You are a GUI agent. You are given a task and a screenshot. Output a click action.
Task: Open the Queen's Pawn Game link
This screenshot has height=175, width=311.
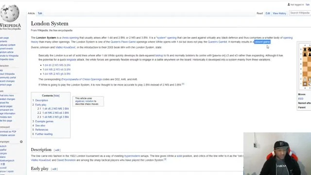pos(123,42)
